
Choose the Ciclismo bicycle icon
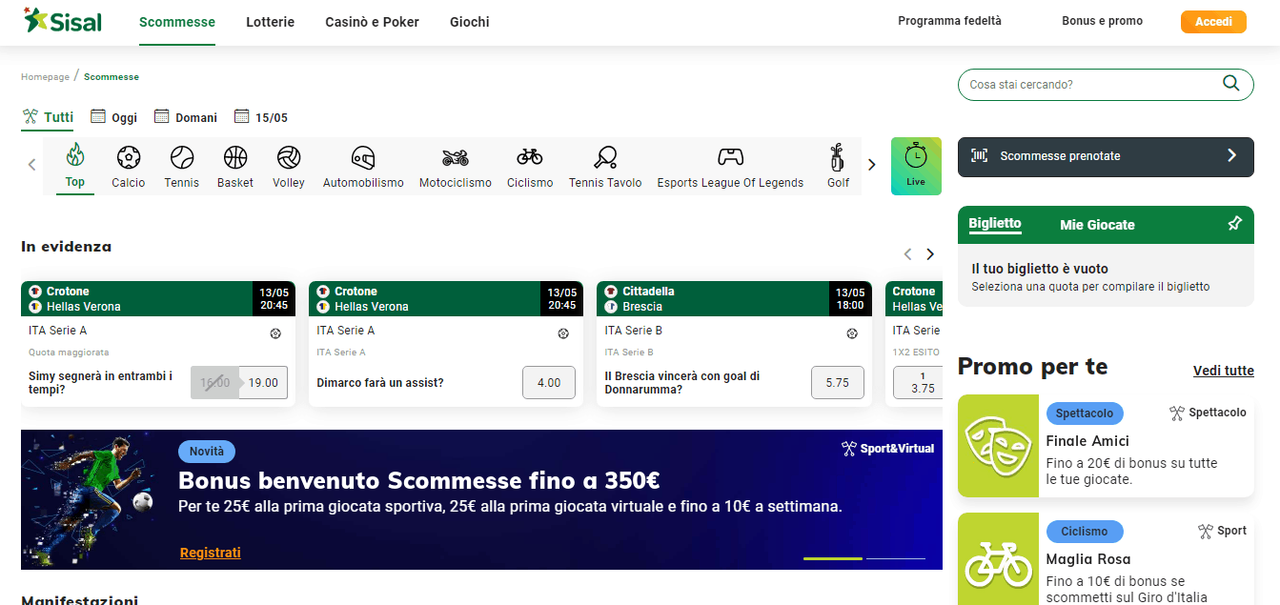coord(530,156)
